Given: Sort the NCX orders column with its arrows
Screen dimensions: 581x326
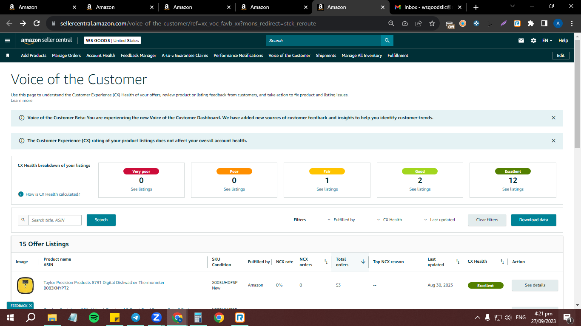Looking at the screenshot, I should 326,261.
